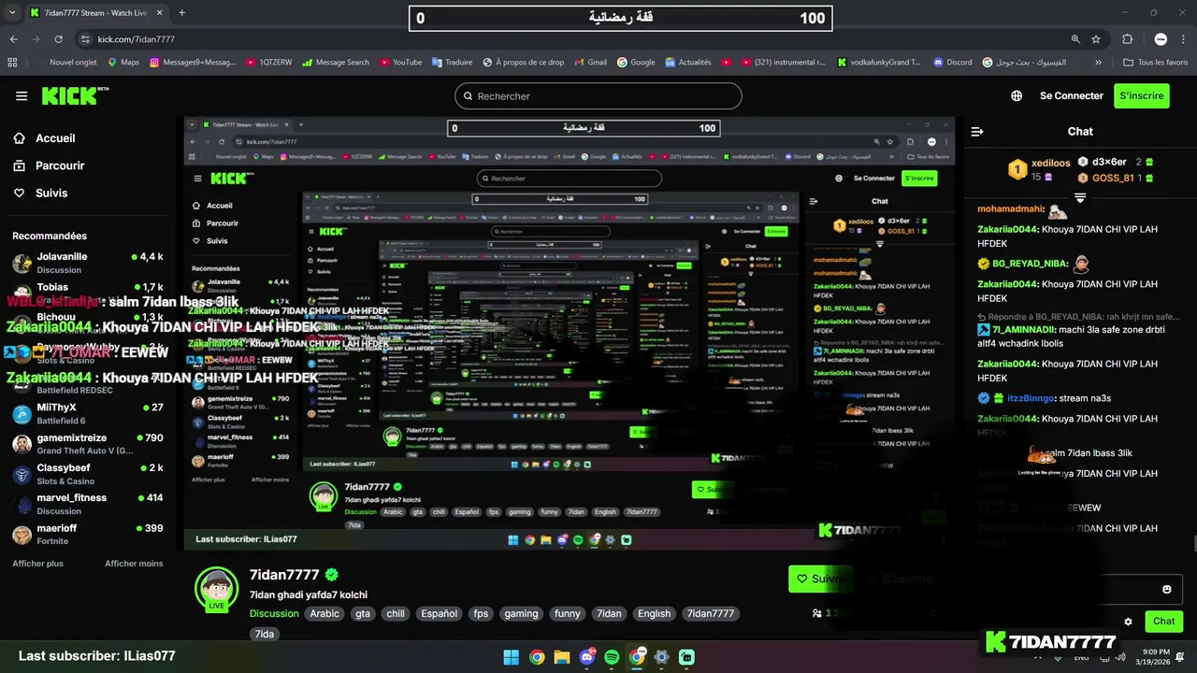Open gamemixtreize recommended channel
This screenshot has width=1197, height=673.
coord(89,443)
